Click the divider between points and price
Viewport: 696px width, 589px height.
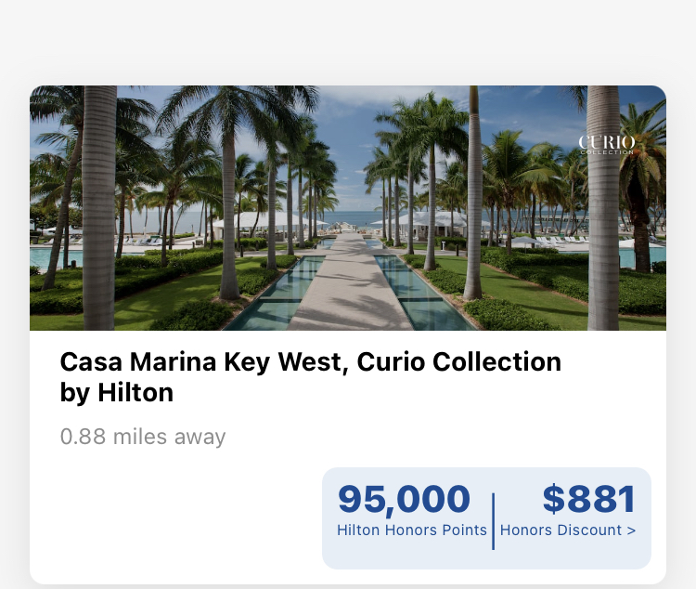(x=493, y=520)
